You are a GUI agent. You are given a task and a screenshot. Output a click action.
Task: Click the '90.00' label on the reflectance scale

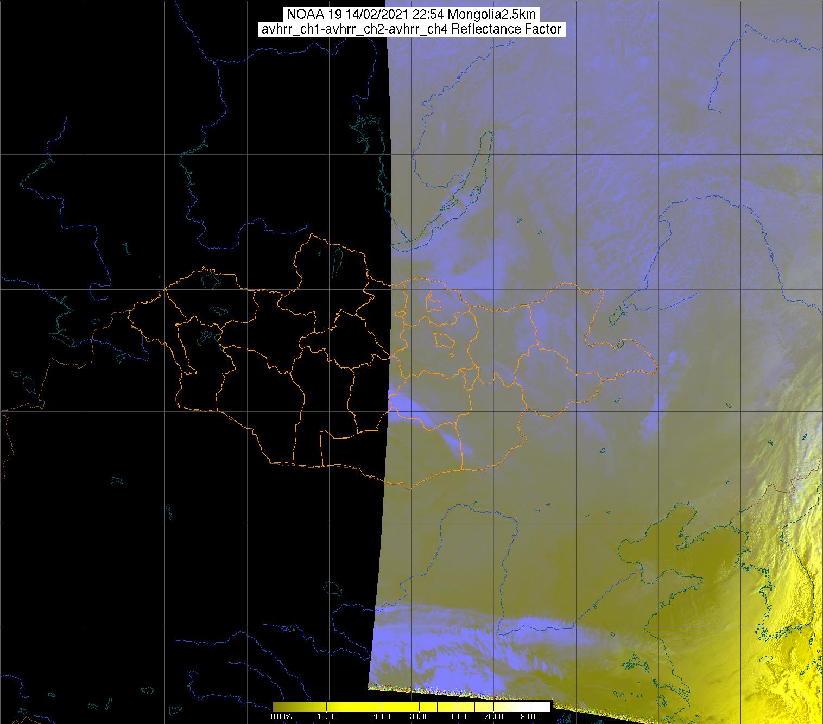point(530,716)
